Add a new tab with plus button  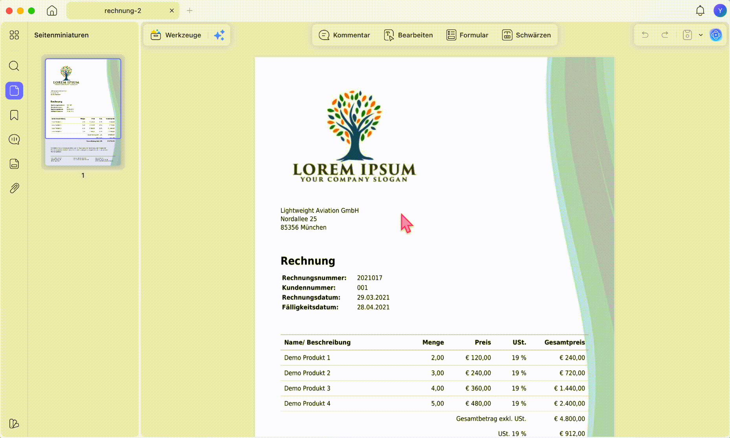pyautogui.click(x=190, y=11)
